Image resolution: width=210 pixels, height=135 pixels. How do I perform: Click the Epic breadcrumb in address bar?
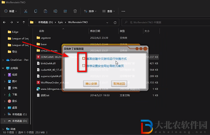[x=61, y=22]
